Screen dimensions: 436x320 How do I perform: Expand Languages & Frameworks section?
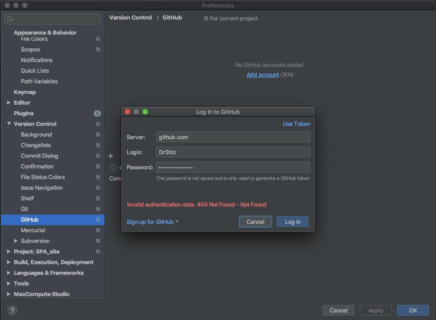8,273
